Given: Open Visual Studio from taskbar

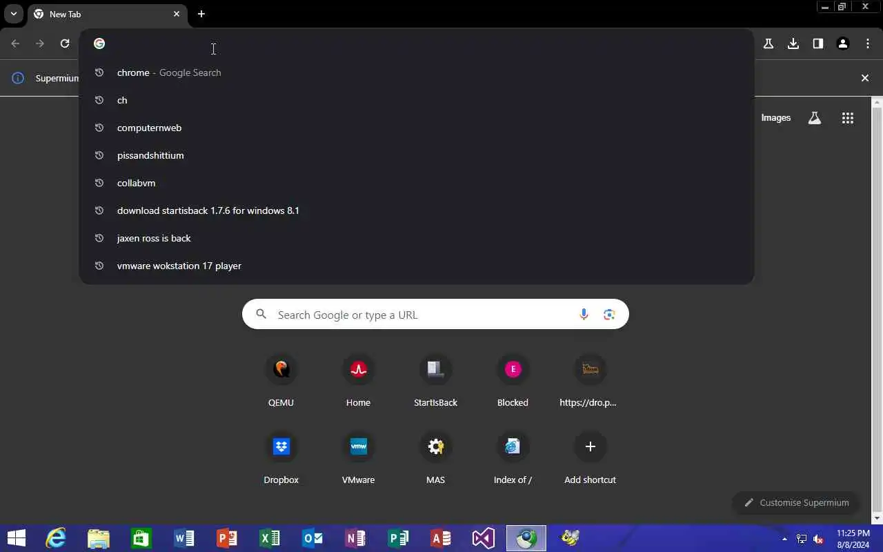Looking at the screenshot, I should pos(484,538).
